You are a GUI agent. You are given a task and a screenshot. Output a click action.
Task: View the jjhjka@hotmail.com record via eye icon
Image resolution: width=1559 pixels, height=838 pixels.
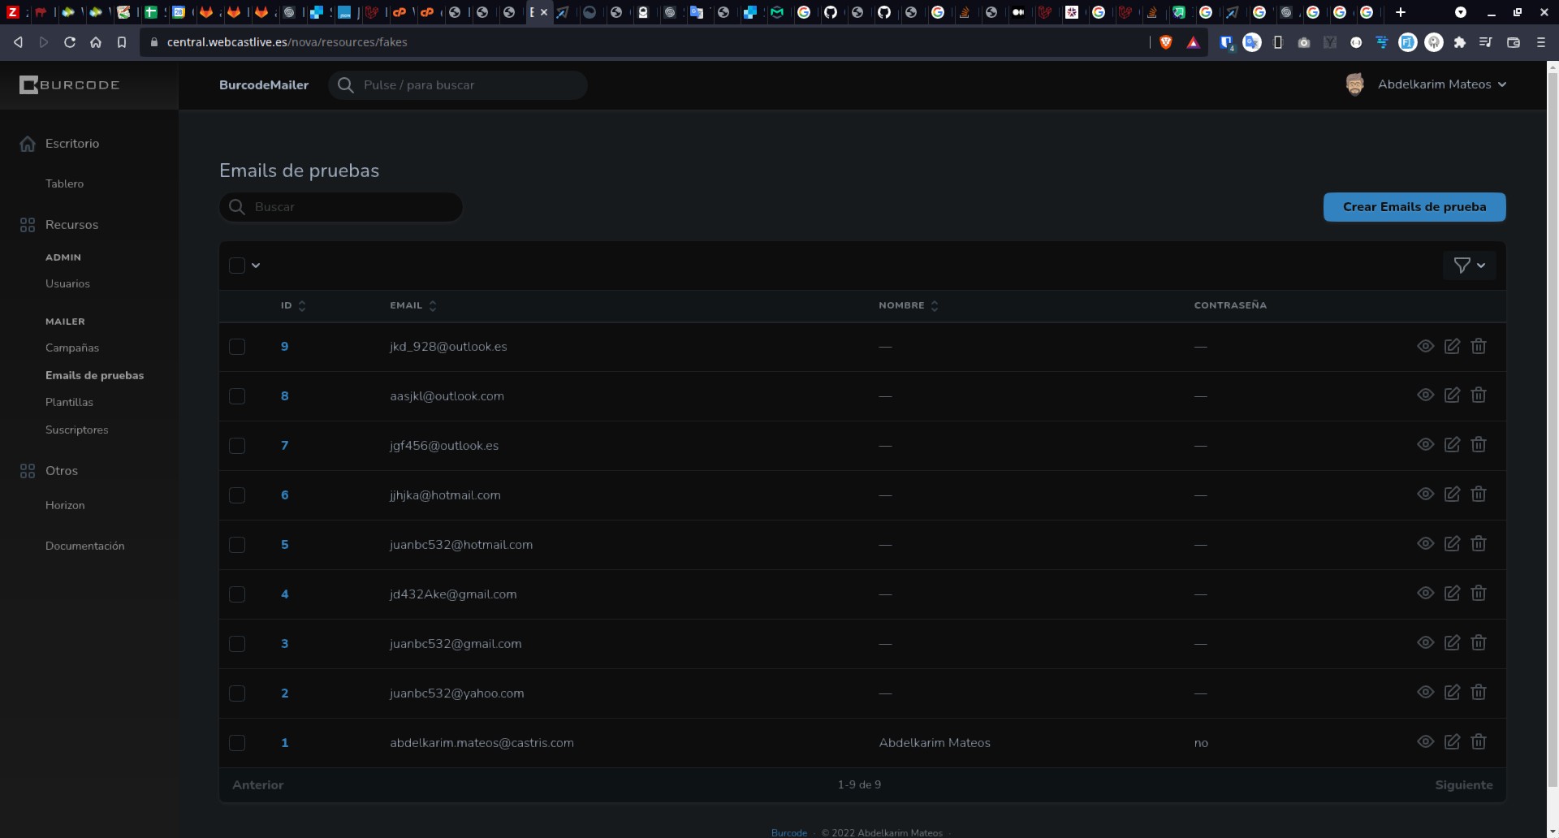click(1425, 494)
